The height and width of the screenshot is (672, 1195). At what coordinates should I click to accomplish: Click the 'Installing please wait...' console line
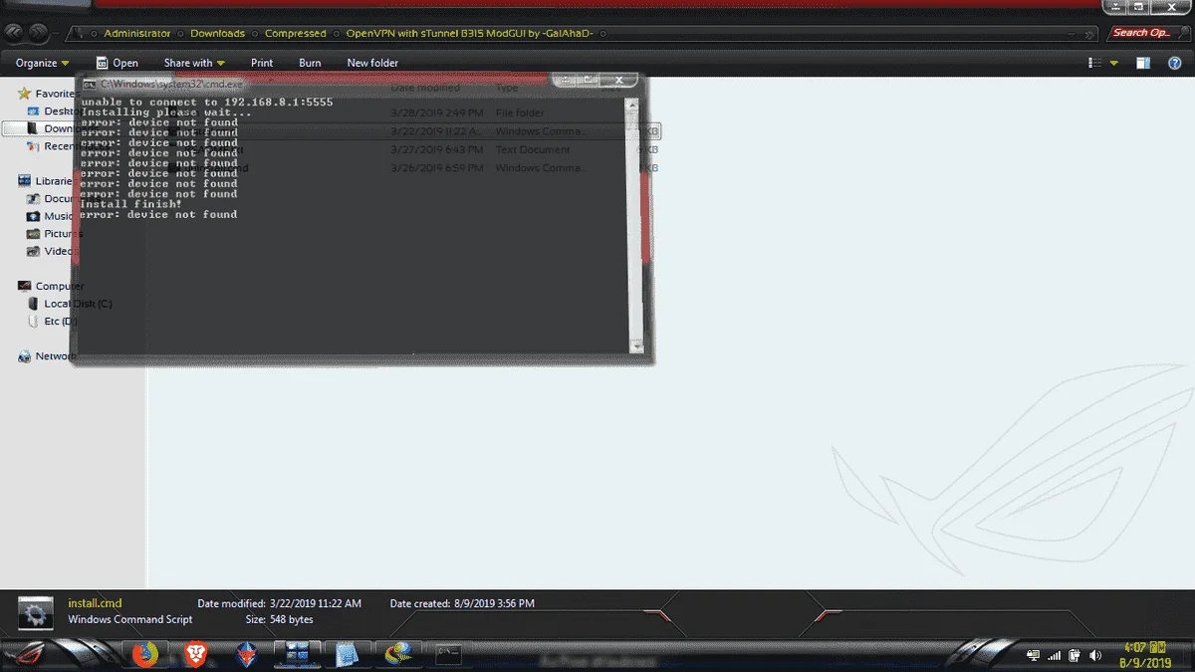tap(165, 112)
